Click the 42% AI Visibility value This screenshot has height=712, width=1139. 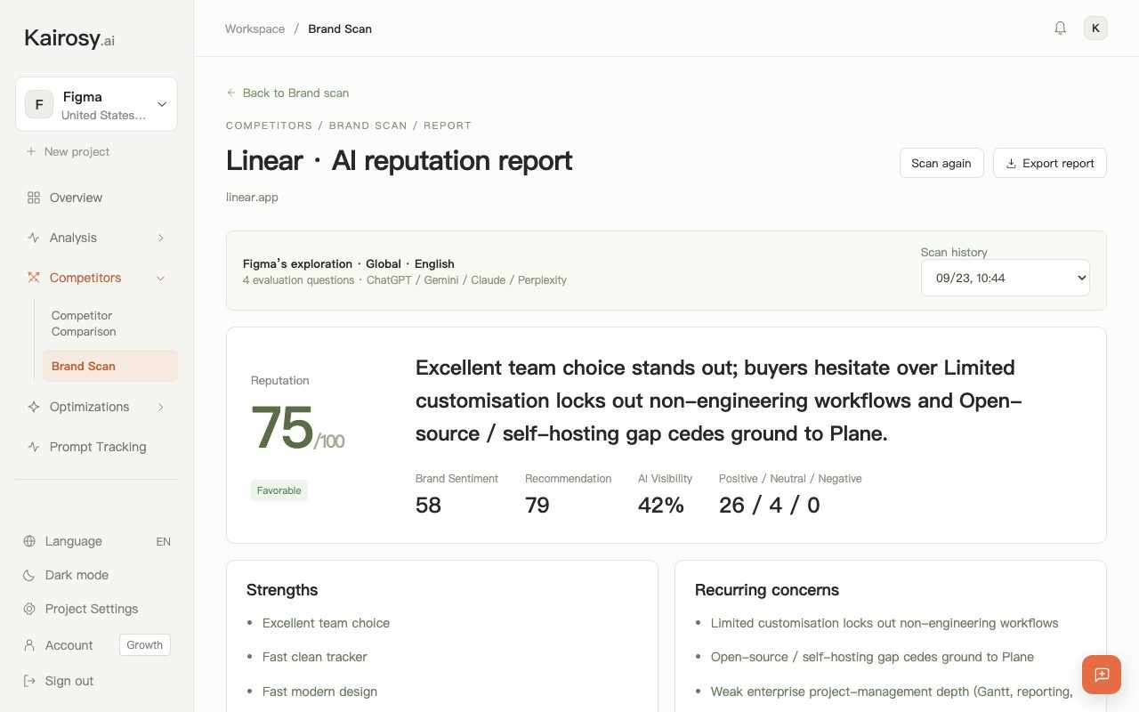pyautogui.click(x=661, y=505)
